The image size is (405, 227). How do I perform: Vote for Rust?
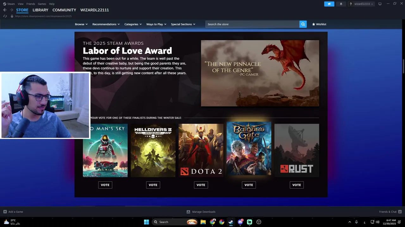(x=296, y=185)
